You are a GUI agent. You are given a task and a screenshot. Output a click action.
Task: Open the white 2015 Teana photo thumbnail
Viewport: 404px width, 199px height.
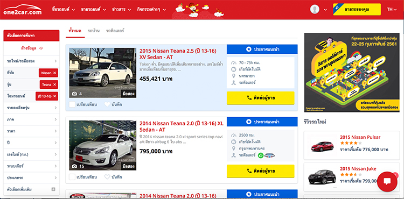(102, 73)
